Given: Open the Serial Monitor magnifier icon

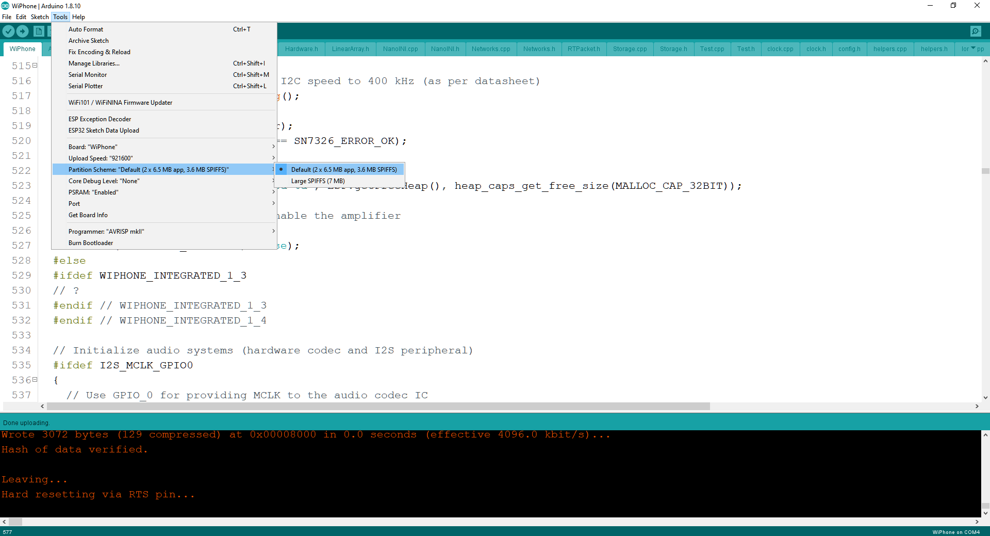Looking at the screenshot, I should click(x=975, y=31).
